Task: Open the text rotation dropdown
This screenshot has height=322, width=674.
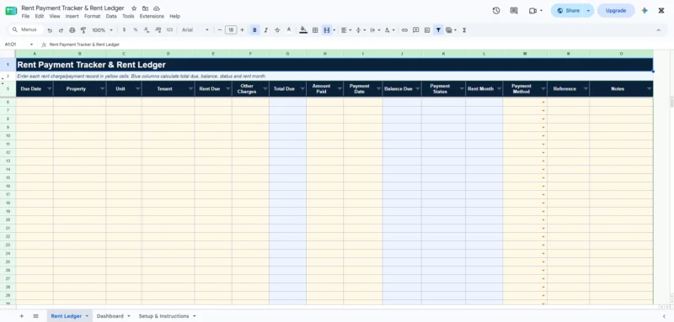Action: coord(389,30)
